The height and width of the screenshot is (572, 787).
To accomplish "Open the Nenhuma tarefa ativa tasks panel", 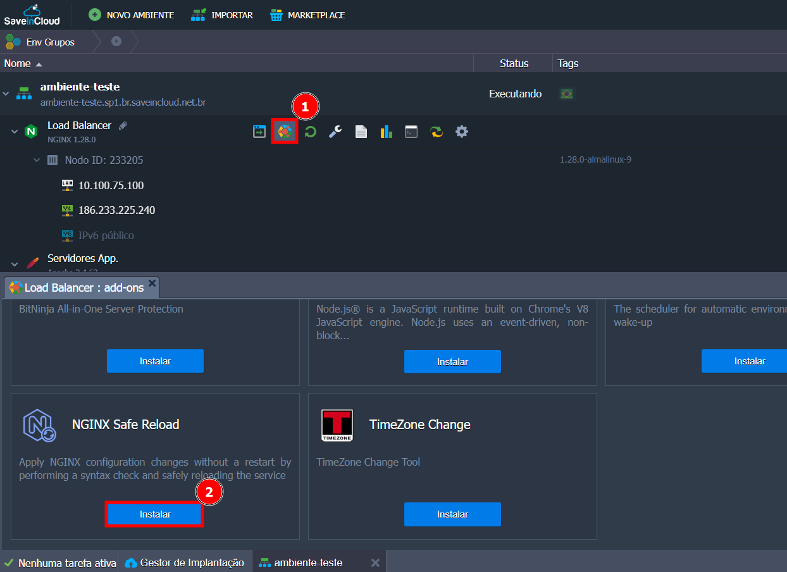I will pos(60,563).
